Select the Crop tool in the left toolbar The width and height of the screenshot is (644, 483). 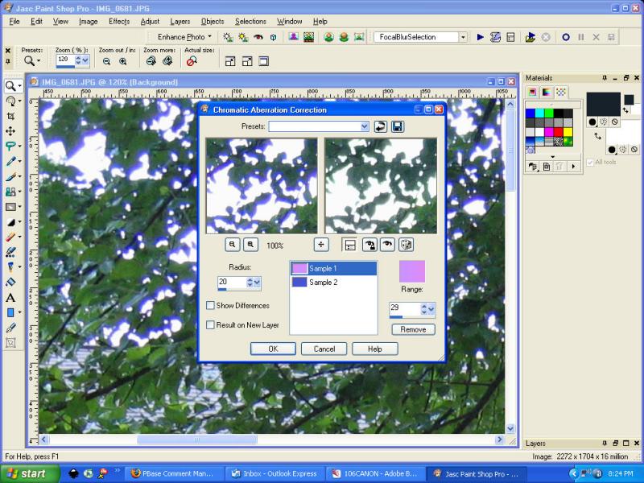click(10, 116)
